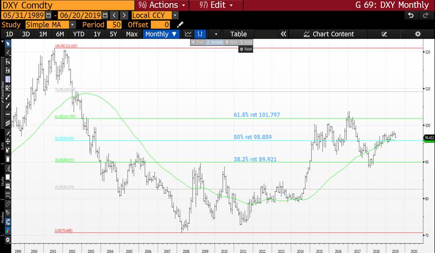Open the dashed line style tool
Screen dimensions: 435x253
click(x=8, y=195)
